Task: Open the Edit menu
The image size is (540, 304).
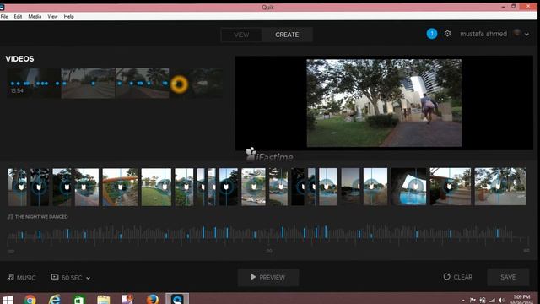Action: coord(18,17)
